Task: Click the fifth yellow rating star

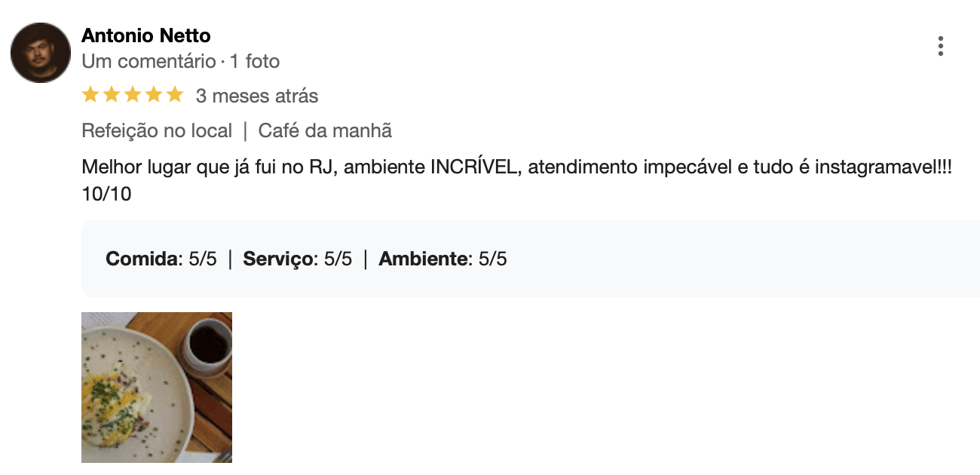Action: 175,94
